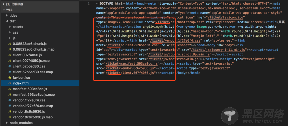The image size is (288, 126).
Task: Click line number 1 in the gutter
Action: [89, 4]
